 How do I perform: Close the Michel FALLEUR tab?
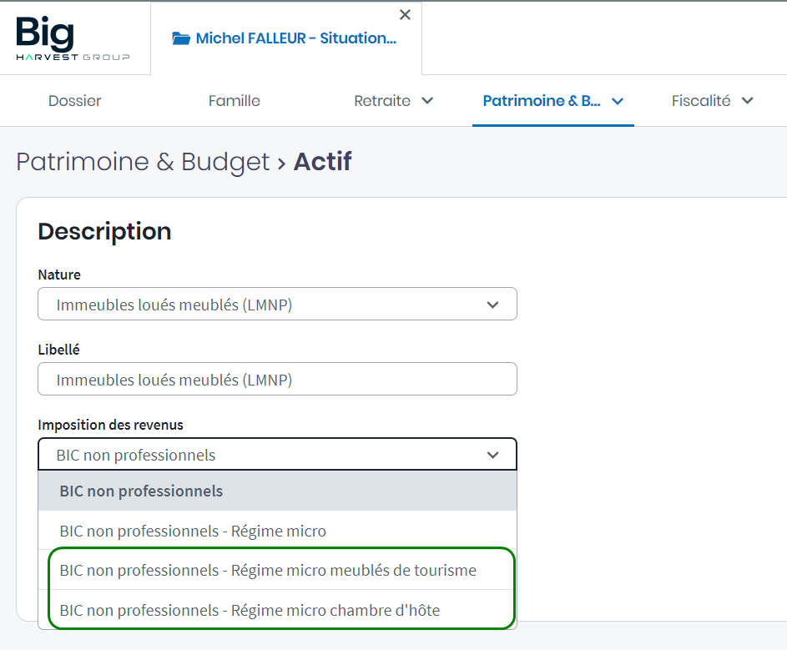(x=405, y=15)
